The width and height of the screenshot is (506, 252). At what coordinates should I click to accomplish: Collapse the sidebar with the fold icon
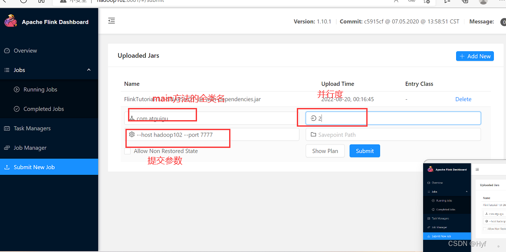[x=112, y=21]
